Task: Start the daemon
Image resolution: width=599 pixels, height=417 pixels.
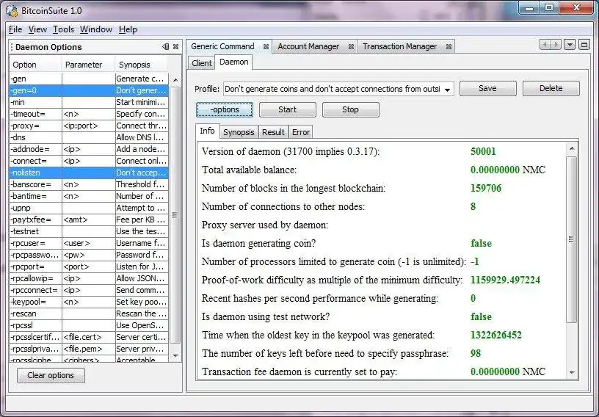Action: pyautogui.click(x=287, y=109)
